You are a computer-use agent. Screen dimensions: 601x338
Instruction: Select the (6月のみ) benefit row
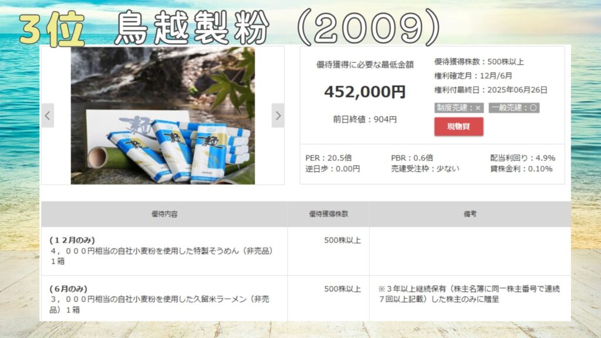306,299
